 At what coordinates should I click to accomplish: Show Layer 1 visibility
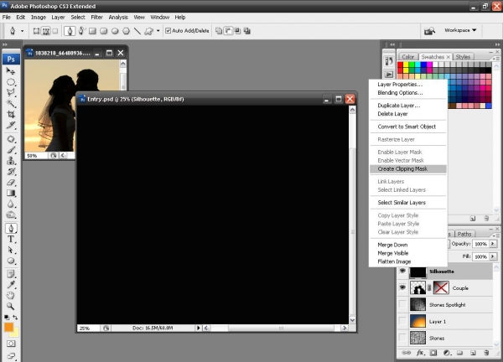402,321
